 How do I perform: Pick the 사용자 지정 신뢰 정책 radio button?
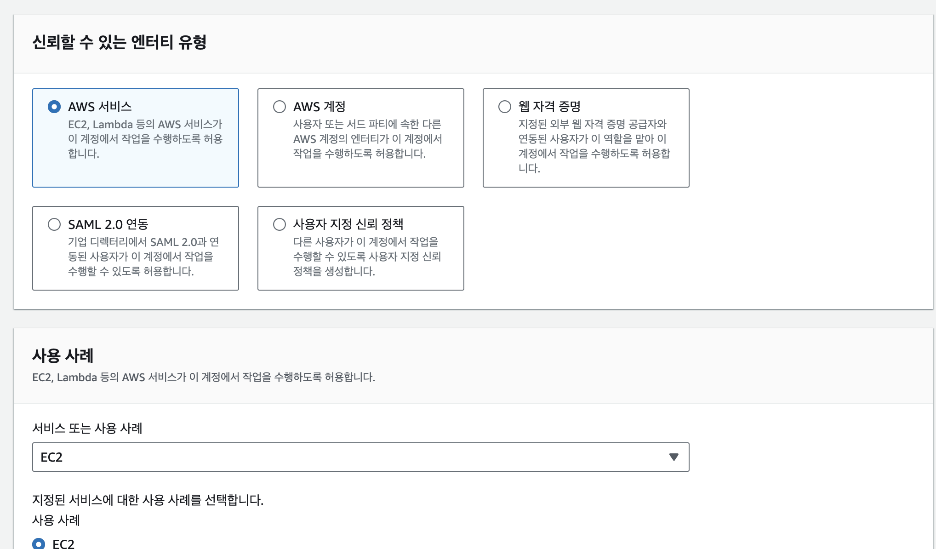click(x=280, y=224)
